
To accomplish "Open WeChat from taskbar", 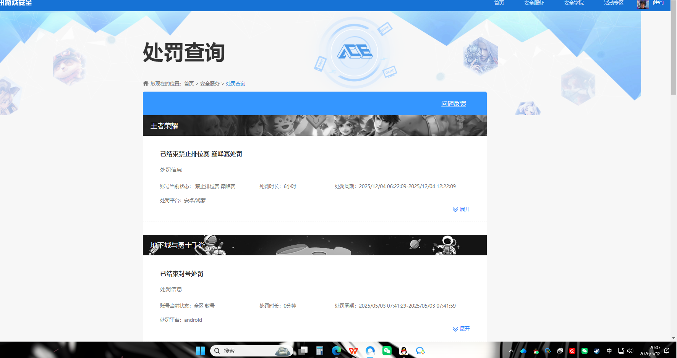I will (x=387, y=351).
